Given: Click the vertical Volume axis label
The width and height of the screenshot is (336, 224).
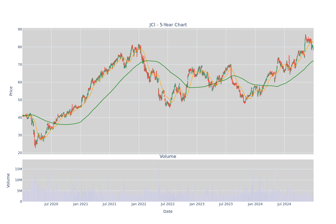Looking at the screenshot, I should click(x=8, y=180).
